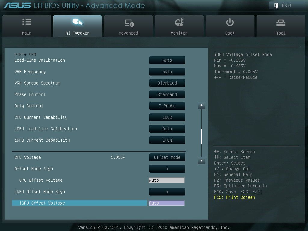Open Duty Control T.Probe dropdown
The image size is (308, 231).
tap(167, 106)
